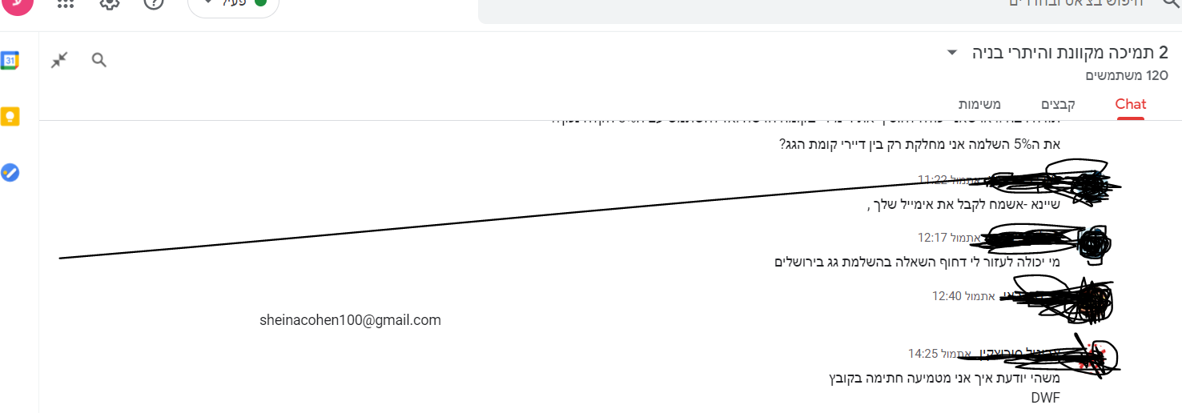Click the search-in-conversation magnifier icon
Image resolution: width=1182 pixels, height=413 pixels.
tap(99, 60)
